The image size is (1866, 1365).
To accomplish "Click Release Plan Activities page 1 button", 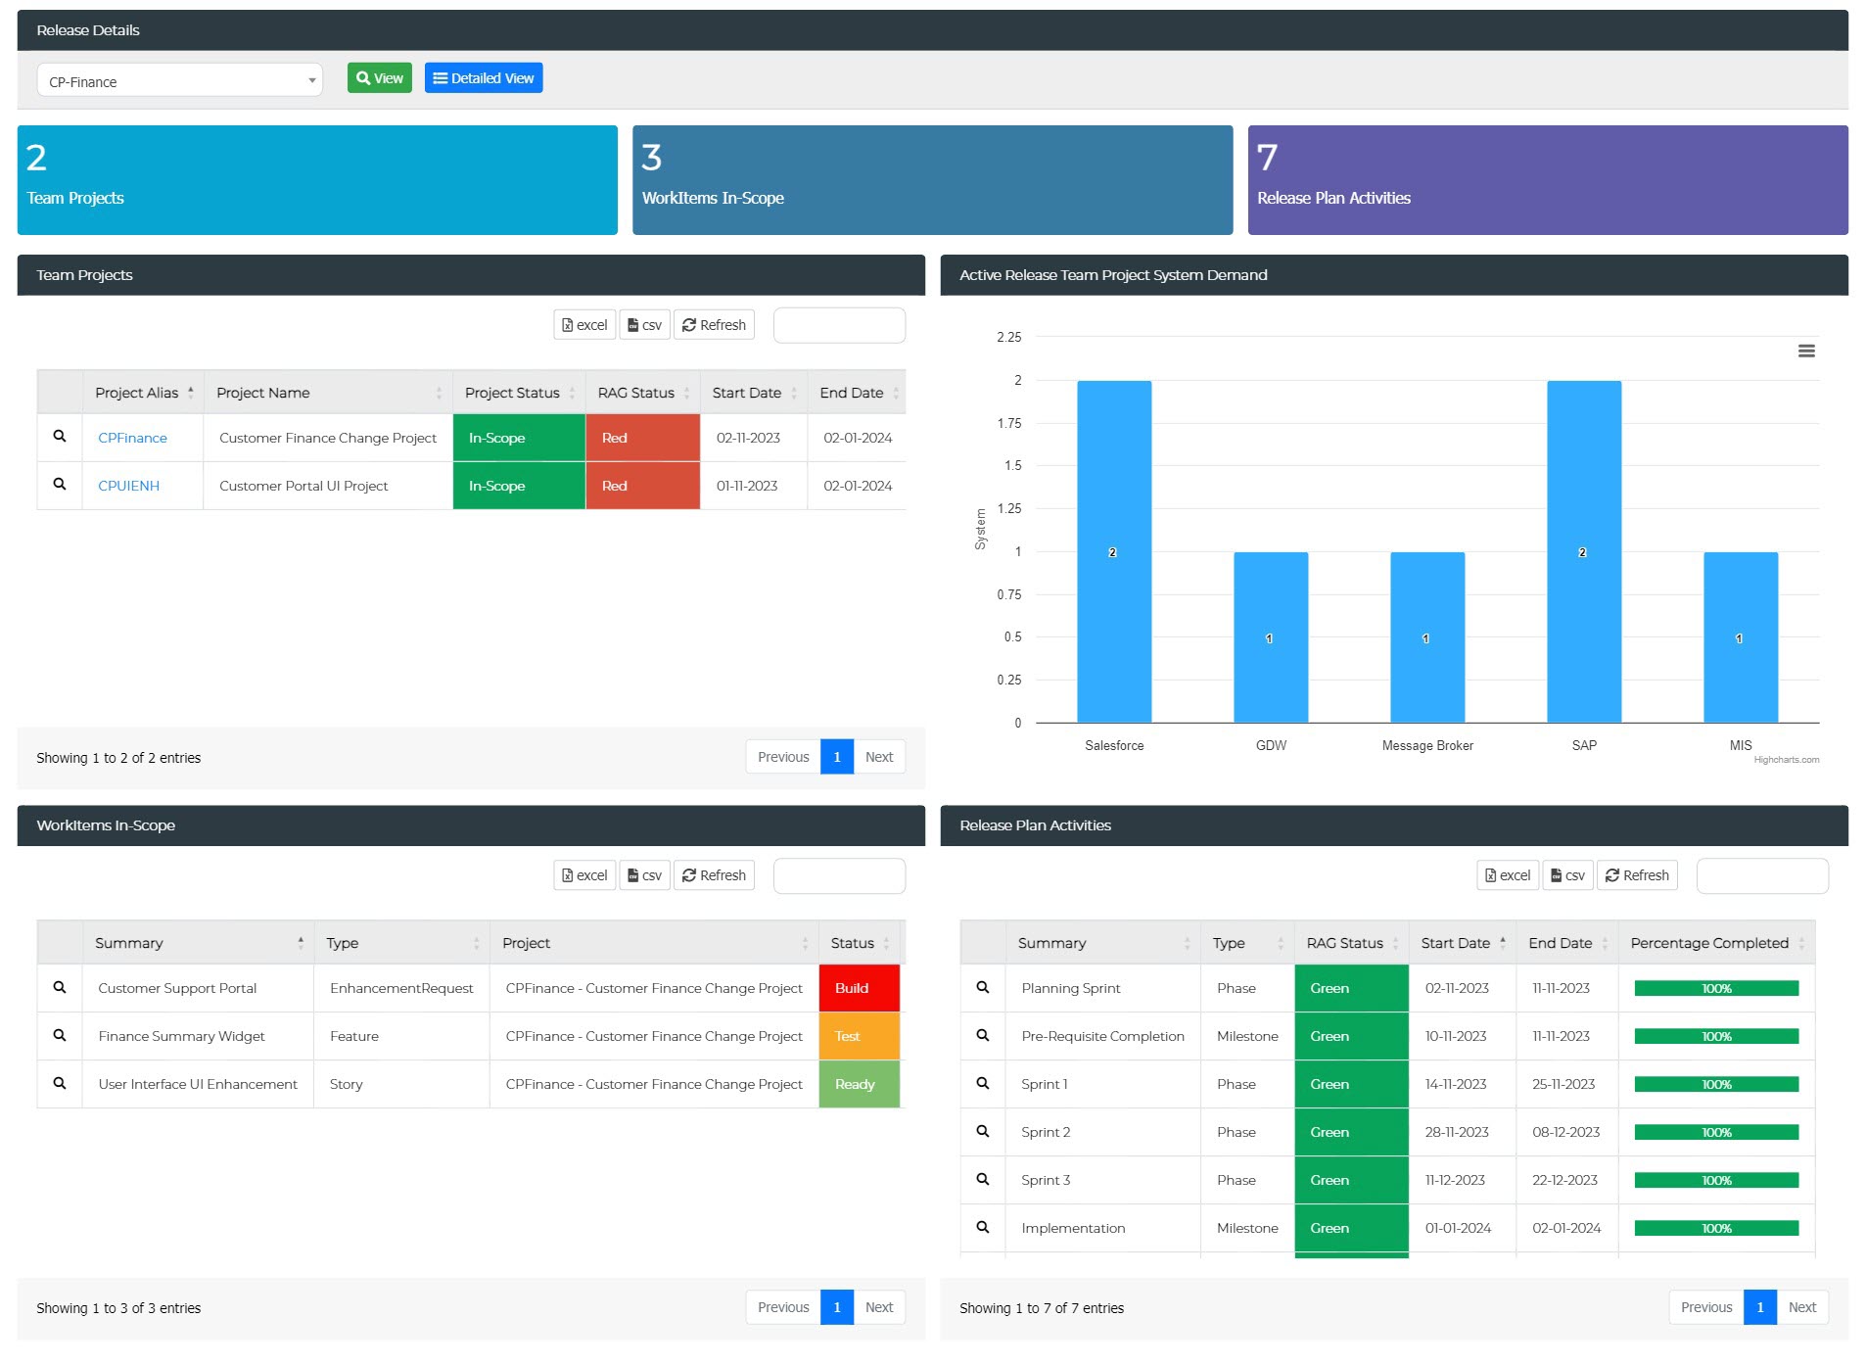I will [1760, 1307].
